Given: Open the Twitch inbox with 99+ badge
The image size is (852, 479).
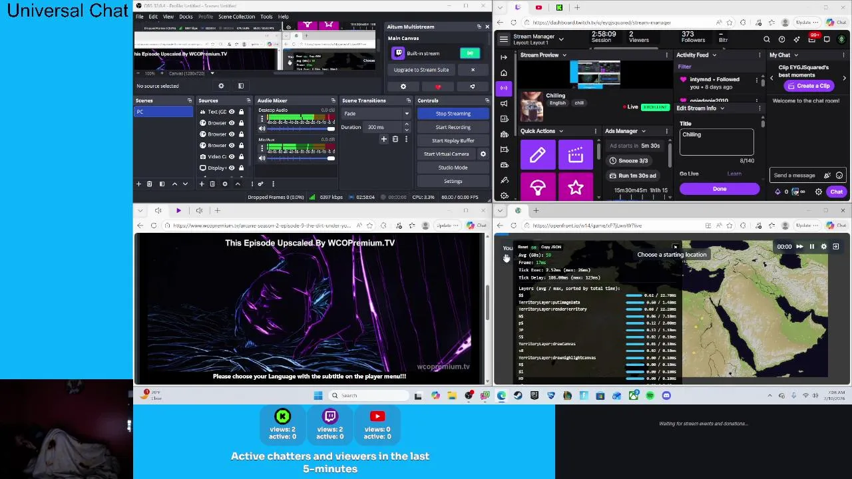Looking at the screenshot, I should click(811, 39).
